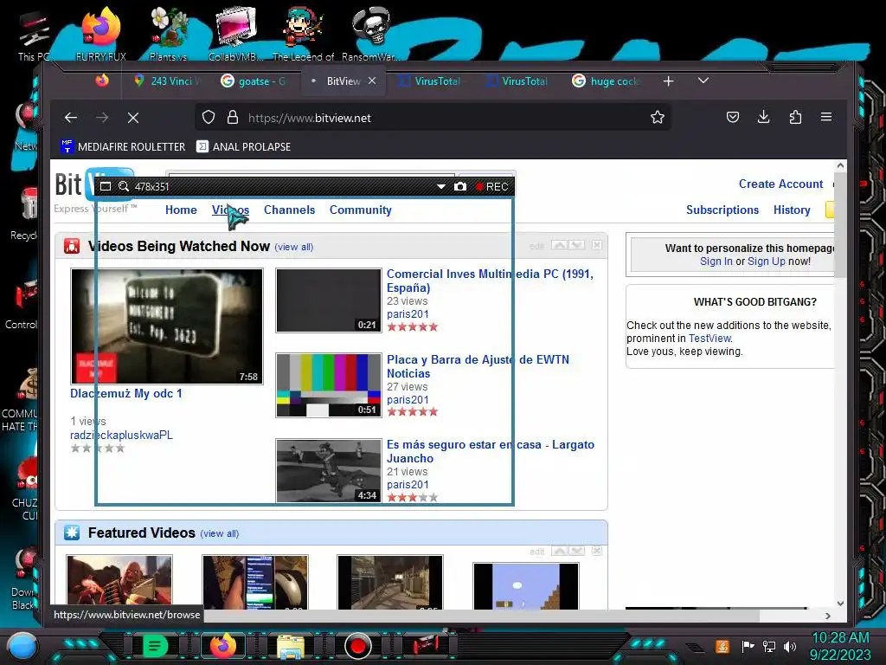This screenshot has width=886, height=665.
Task: View all Featured Videos
Action: point(219,533)
